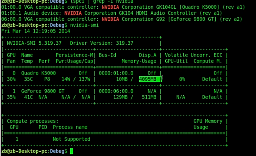Click the Compute M. column header
Viewport: 256px width, 156px height.
[x=208, y=61]
